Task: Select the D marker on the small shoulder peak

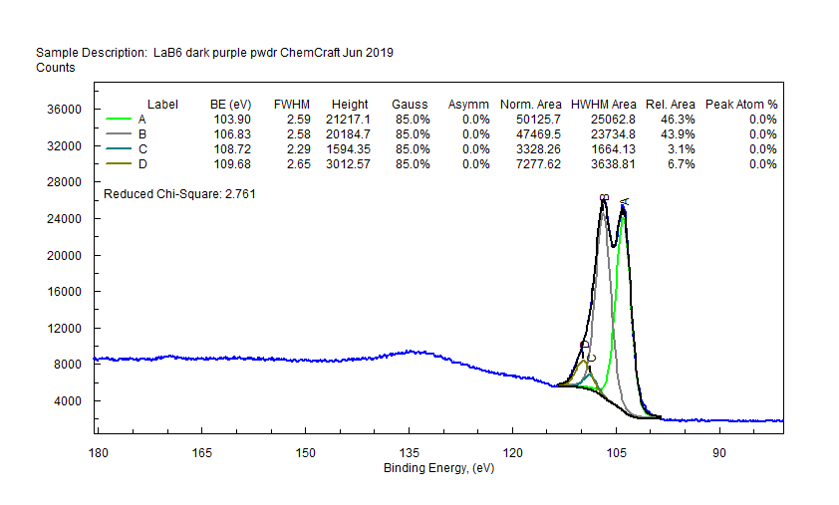Action: tap(584, 345)
